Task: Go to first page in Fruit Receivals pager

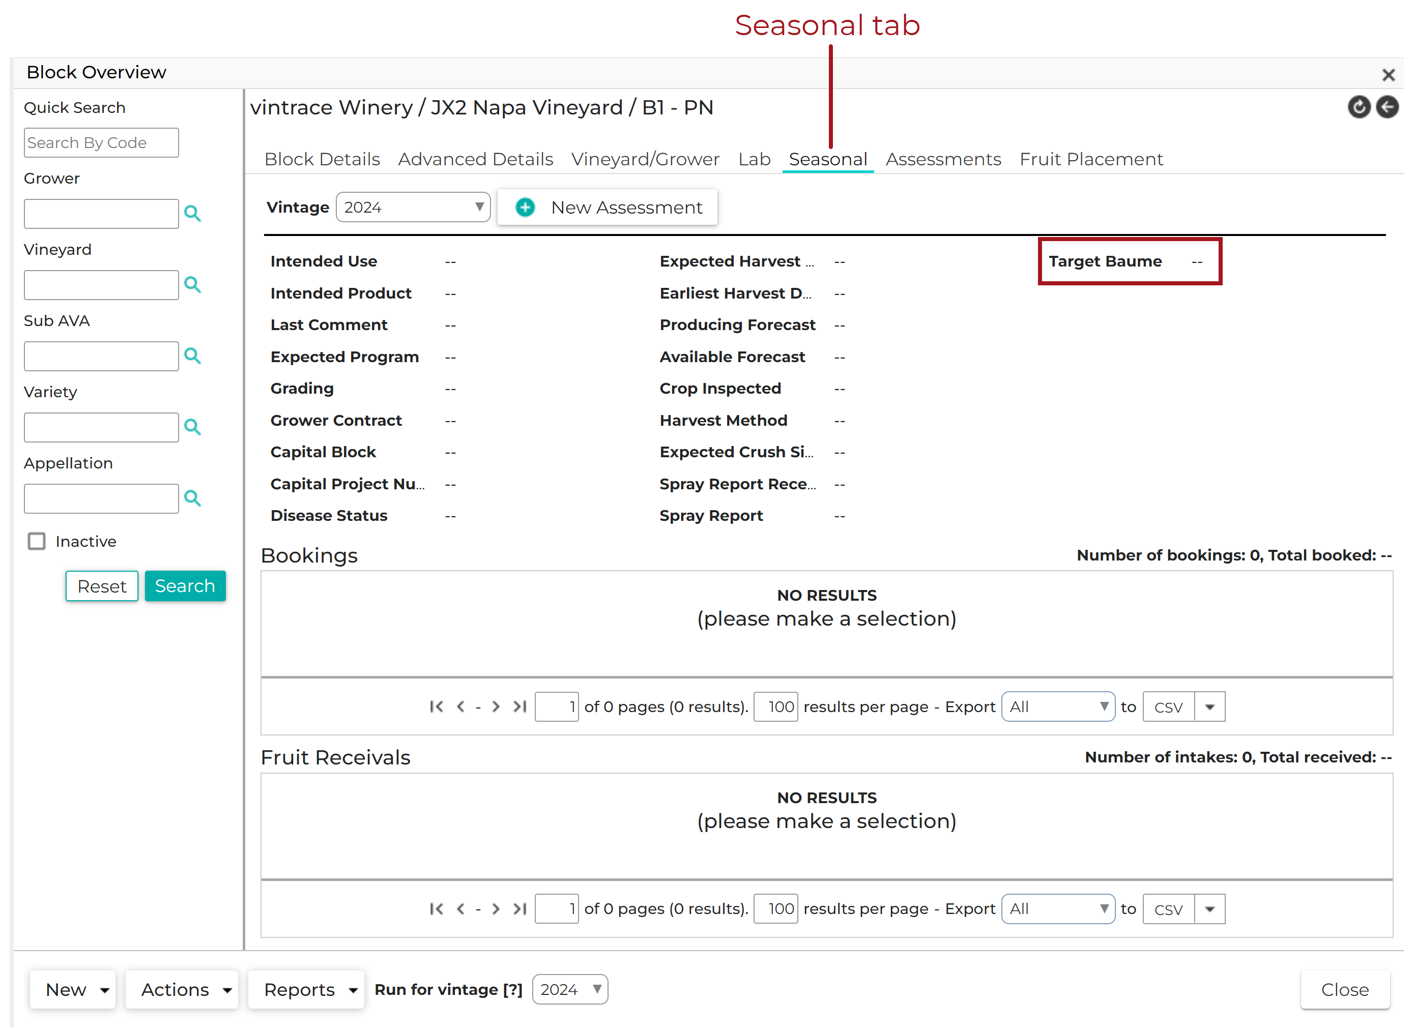Action: click(437, 909)
